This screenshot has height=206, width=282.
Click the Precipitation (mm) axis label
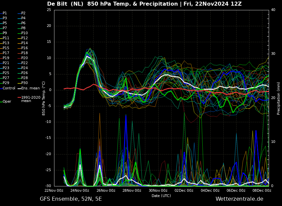[279, 98]
